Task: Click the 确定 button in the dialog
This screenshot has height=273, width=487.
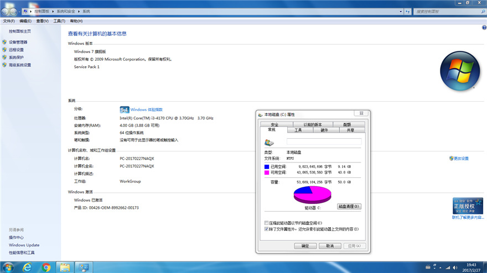Action: [x=305, y=246]
